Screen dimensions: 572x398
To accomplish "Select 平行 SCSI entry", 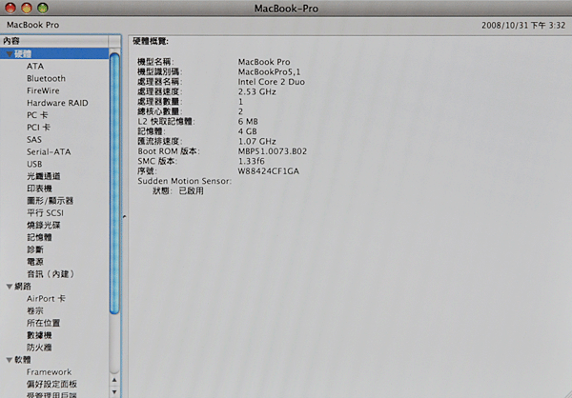I will [x=45, y=213].
